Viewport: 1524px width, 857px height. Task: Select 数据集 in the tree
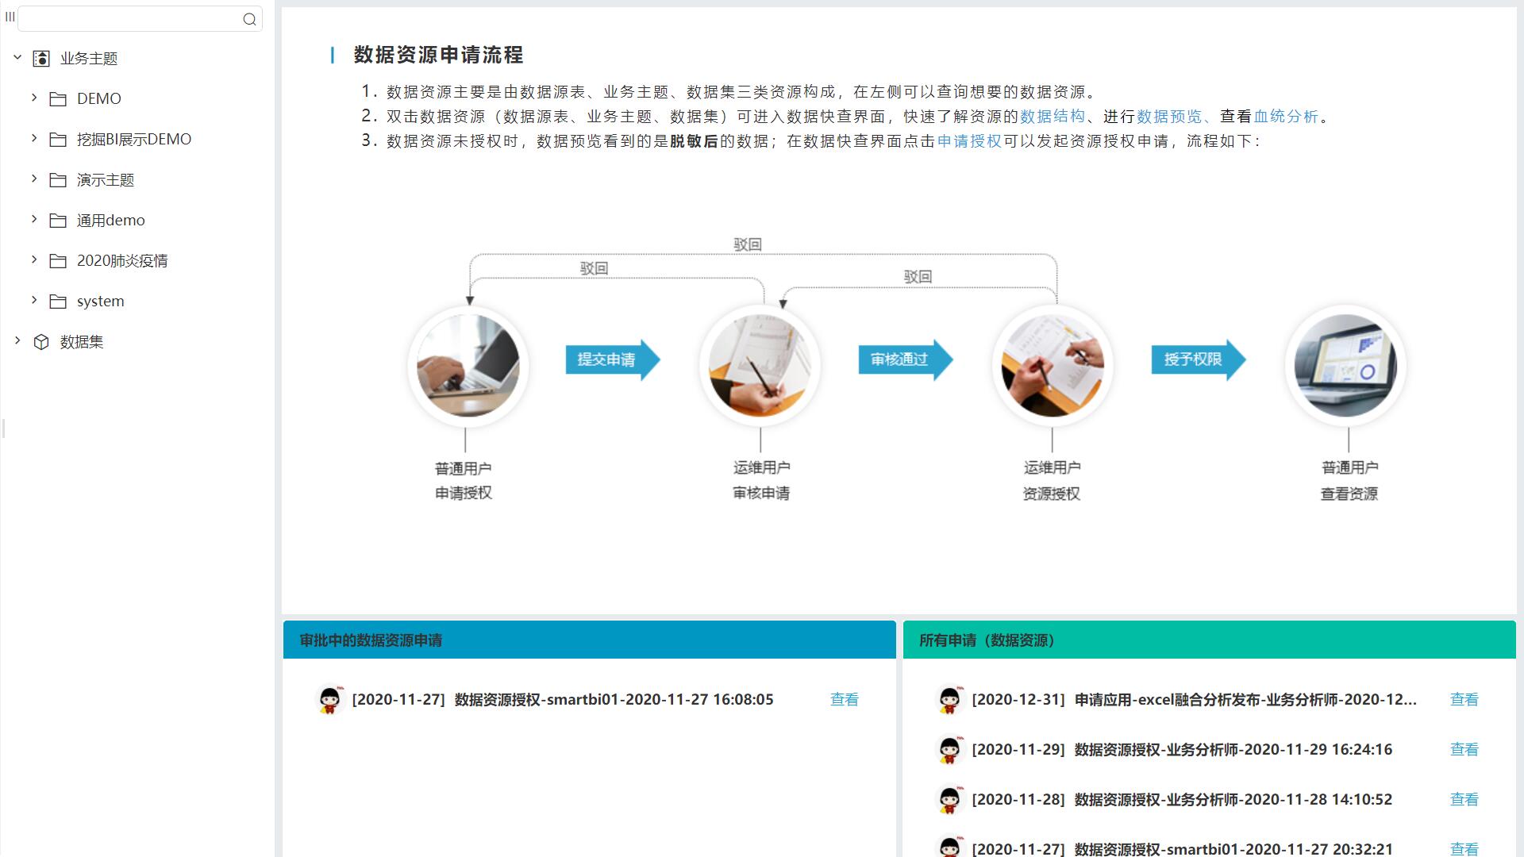82,342
